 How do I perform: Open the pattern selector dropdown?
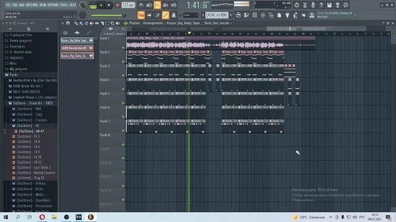click(x=217, y=15)
